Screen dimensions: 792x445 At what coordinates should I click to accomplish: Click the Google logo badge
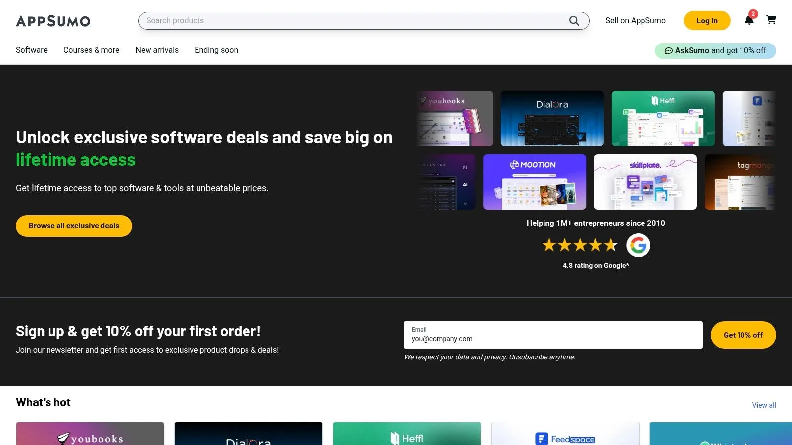click(x=638, y=245)
